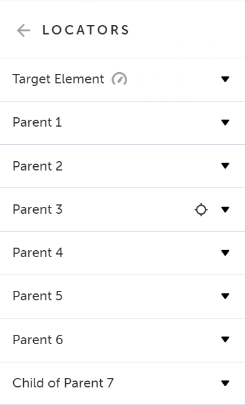Select the Parent 4 row label
The width and height of the screenshot is (245, 405).
(38, 253)
